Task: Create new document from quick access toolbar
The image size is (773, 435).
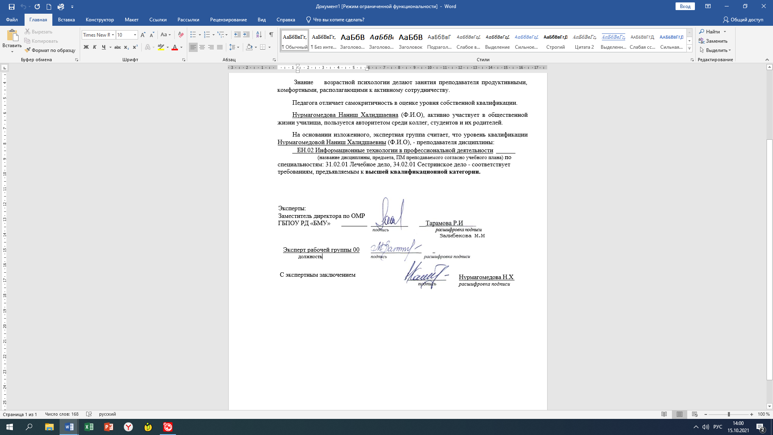Action: (49, 6)
